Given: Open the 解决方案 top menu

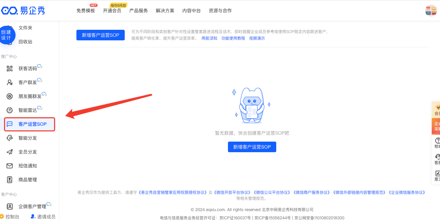Looking at the screenshot, I should point(165,11).
